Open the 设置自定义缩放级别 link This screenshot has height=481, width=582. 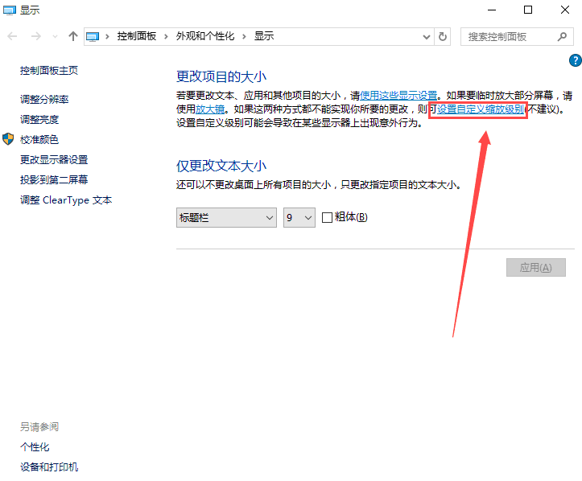pos(481,109)
